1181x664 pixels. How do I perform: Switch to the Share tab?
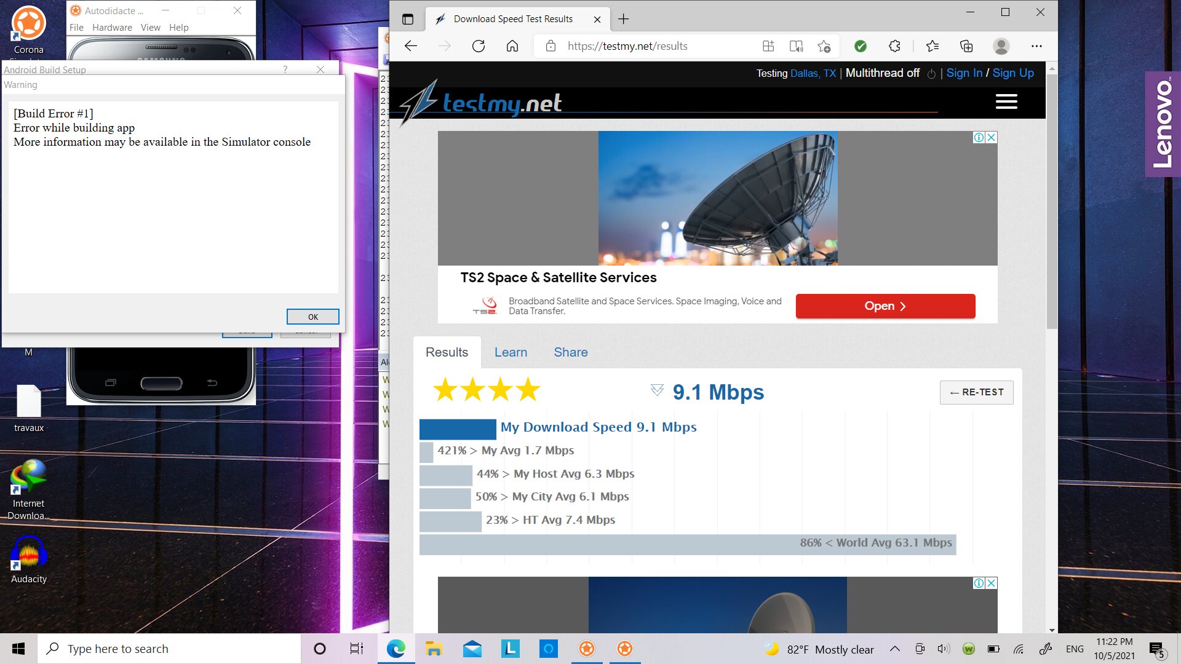tap(570, 352)
